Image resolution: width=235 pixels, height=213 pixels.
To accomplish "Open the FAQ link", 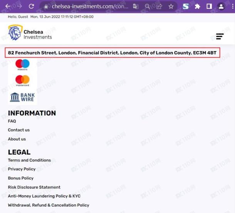I will (x=12, y=121).
